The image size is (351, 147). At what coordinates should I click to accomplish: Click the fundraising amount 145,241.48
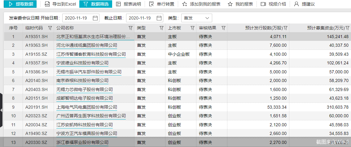(x=338, y=37)
